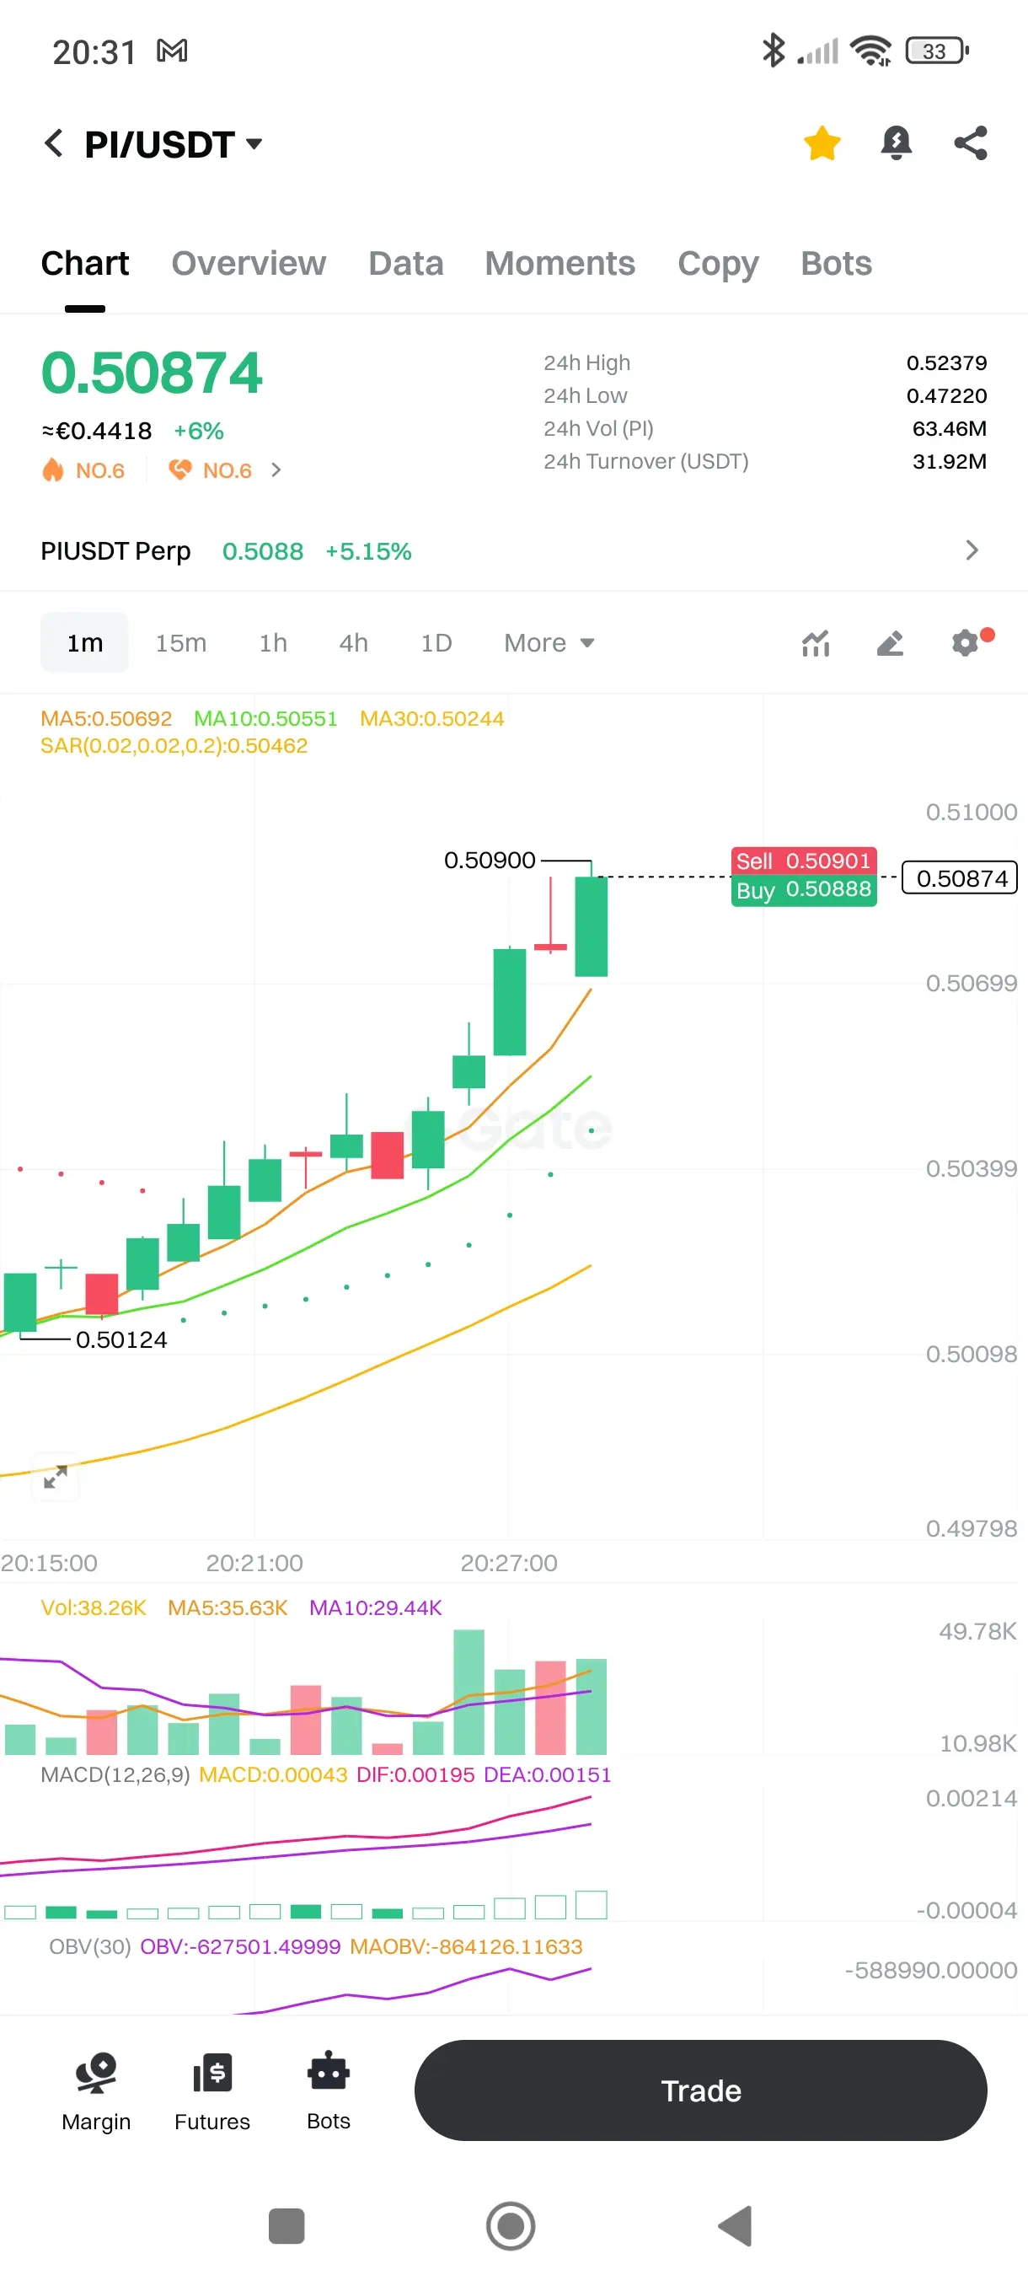Open PIUSDT Perp contract row chevron
The height and width of the screenshot is (2286, 1028).
click(972, 550)
